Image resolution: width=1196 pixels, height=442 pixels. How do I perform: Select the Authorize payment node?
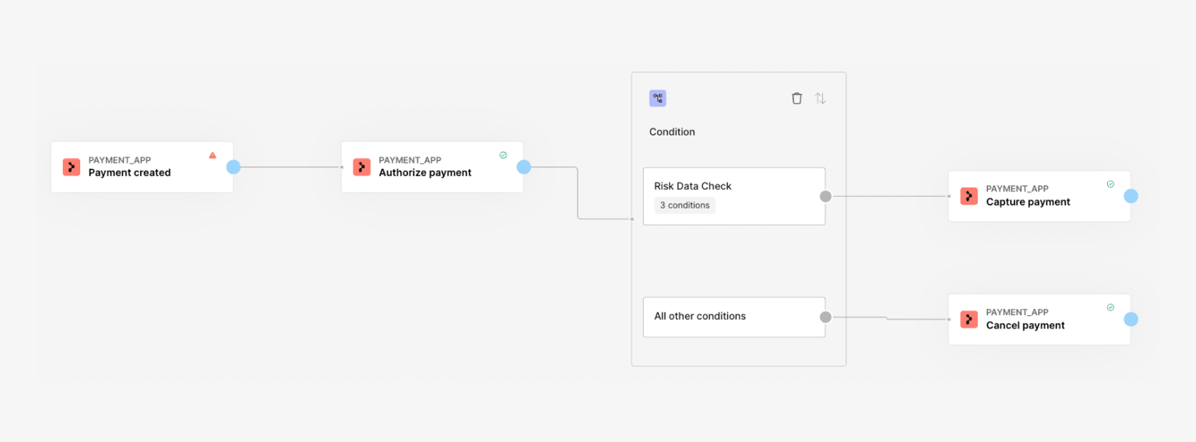click(x=432, y=167)
